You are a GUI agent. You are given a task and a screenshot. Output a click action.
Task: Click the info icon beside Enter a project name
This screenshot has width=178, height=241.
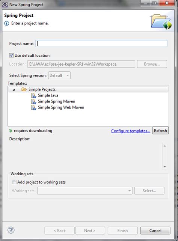[7, 23]
